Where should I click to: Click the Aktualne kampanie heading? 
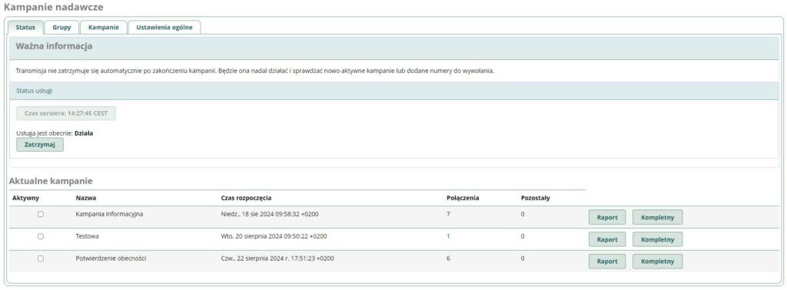pyautogui.click(x=51, y=181)
